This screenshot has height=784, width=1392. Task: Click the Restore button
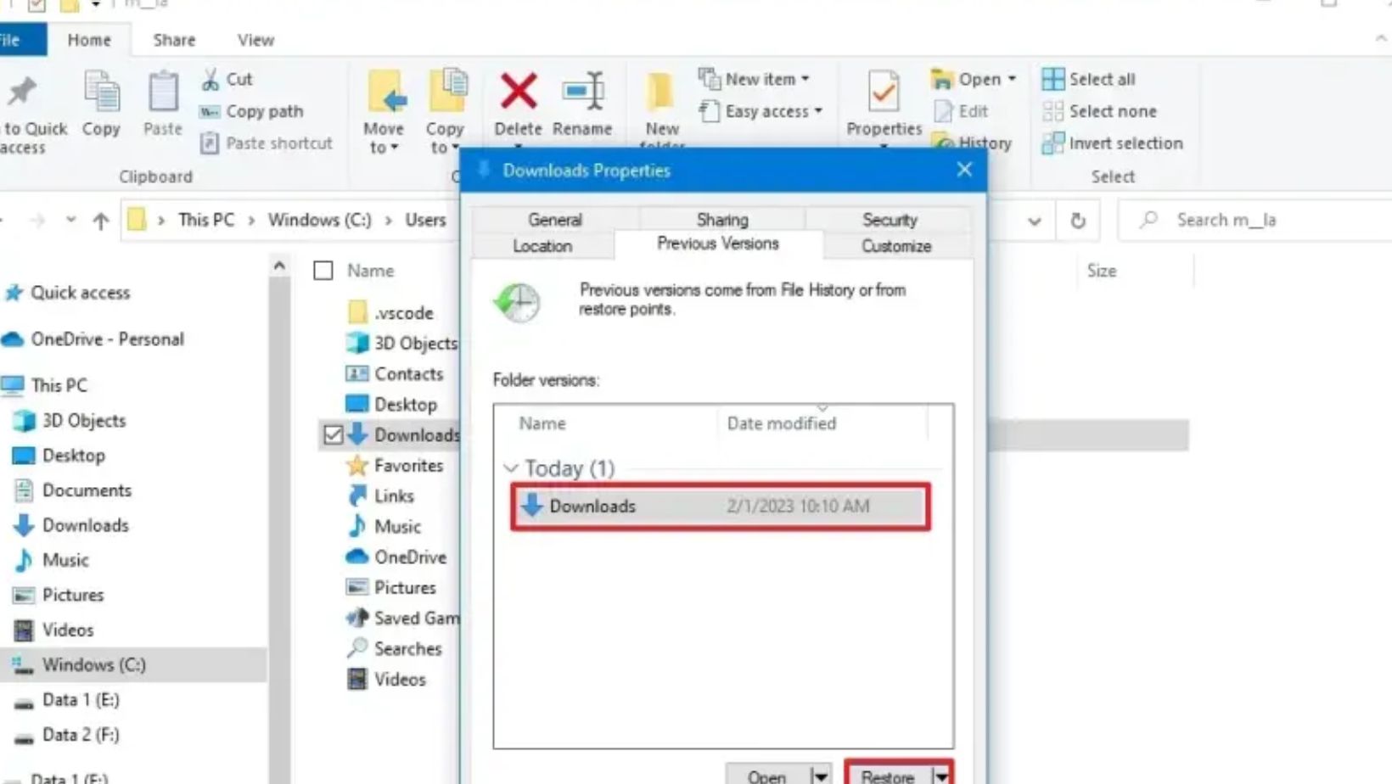[x=888, y=776]
